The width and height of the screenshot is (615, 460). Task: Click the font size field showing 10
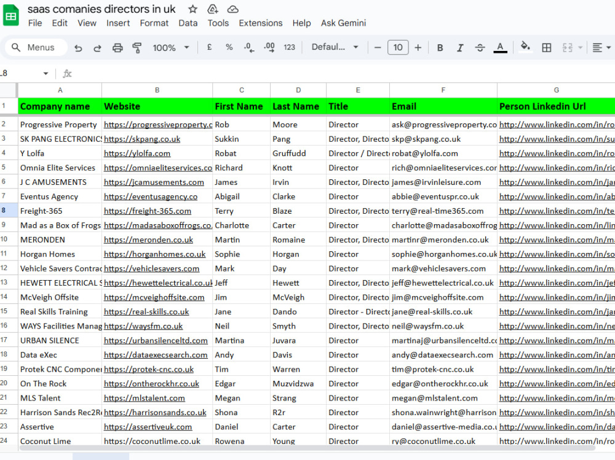coord(398,47)
